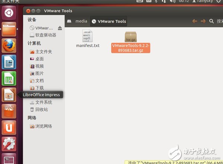Open 桌面 from the sidebar
Image resolution: width=223 pixels, height=164 pixels.
click(37, 59)
